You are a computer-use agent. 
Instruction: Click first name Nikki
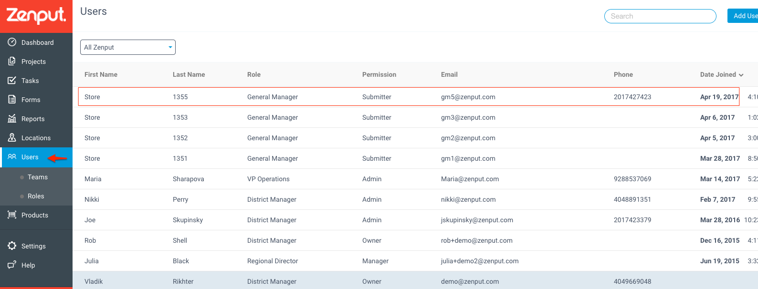click(92, 199)
